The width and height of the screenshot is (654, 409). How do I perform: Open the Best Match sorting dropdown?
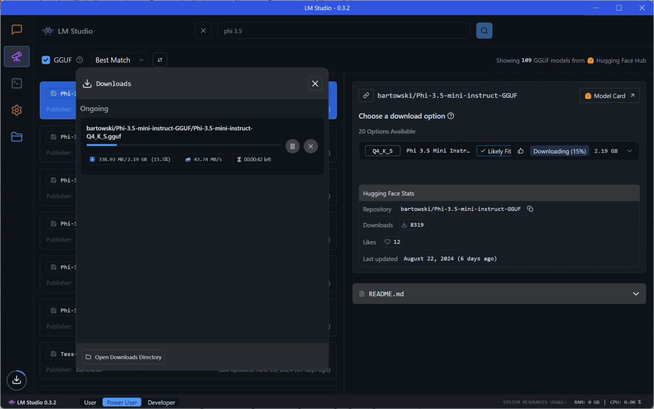click(x=119, y=60)
